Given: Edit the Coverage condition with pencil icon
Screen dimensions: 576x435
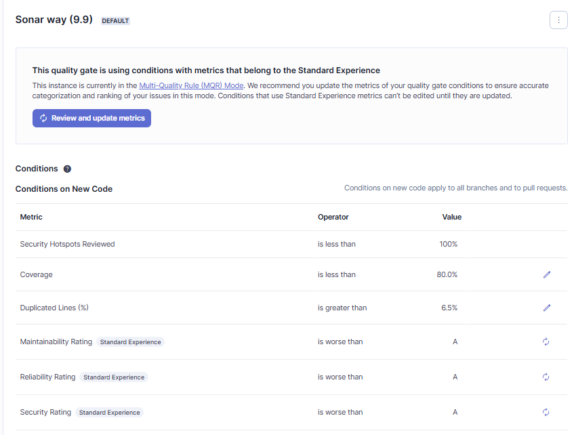Looking at the screenshot, I should coord(547,274).
